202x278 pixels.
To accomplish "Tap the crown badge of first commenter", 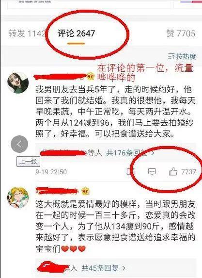I will 91,77.
